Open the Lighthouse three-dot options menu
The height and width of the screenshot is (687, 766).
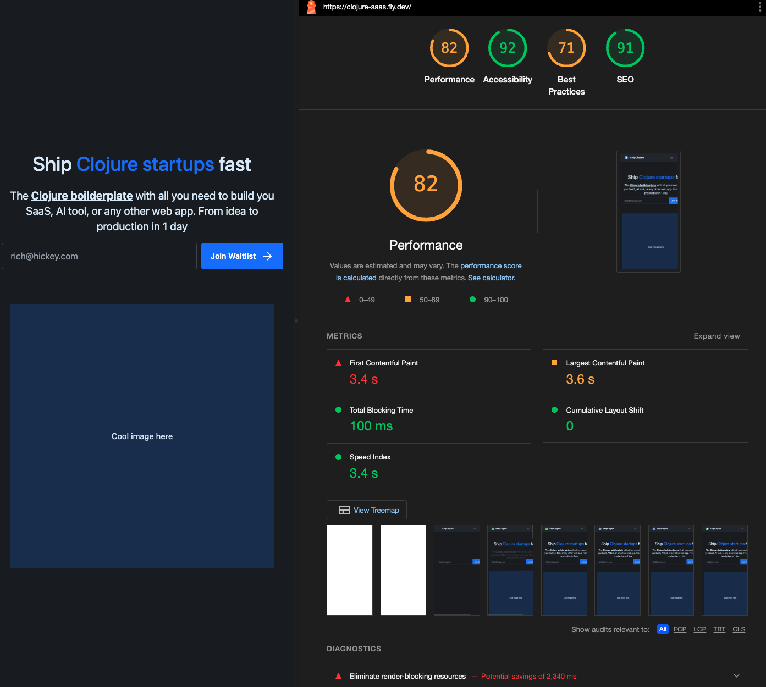[760, 7]
